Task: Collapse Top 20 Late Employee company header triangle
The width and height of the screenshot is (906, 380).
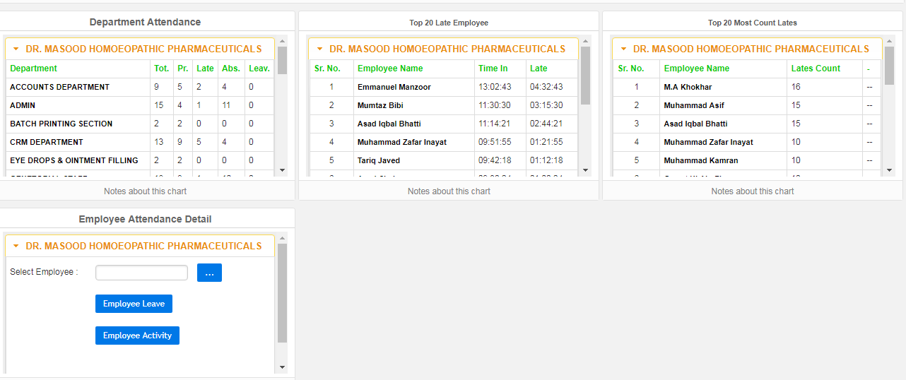Action: pos(319,49)
